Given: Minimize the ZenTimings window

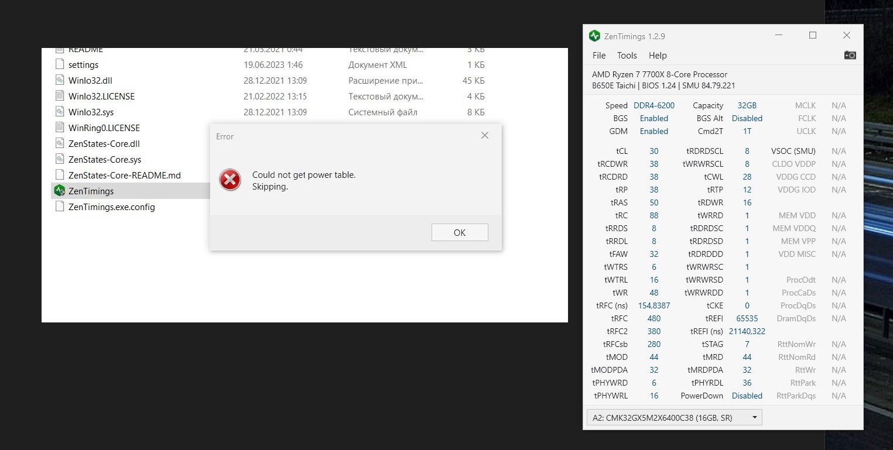Looking at the screenshot, I should pos(779,36).
